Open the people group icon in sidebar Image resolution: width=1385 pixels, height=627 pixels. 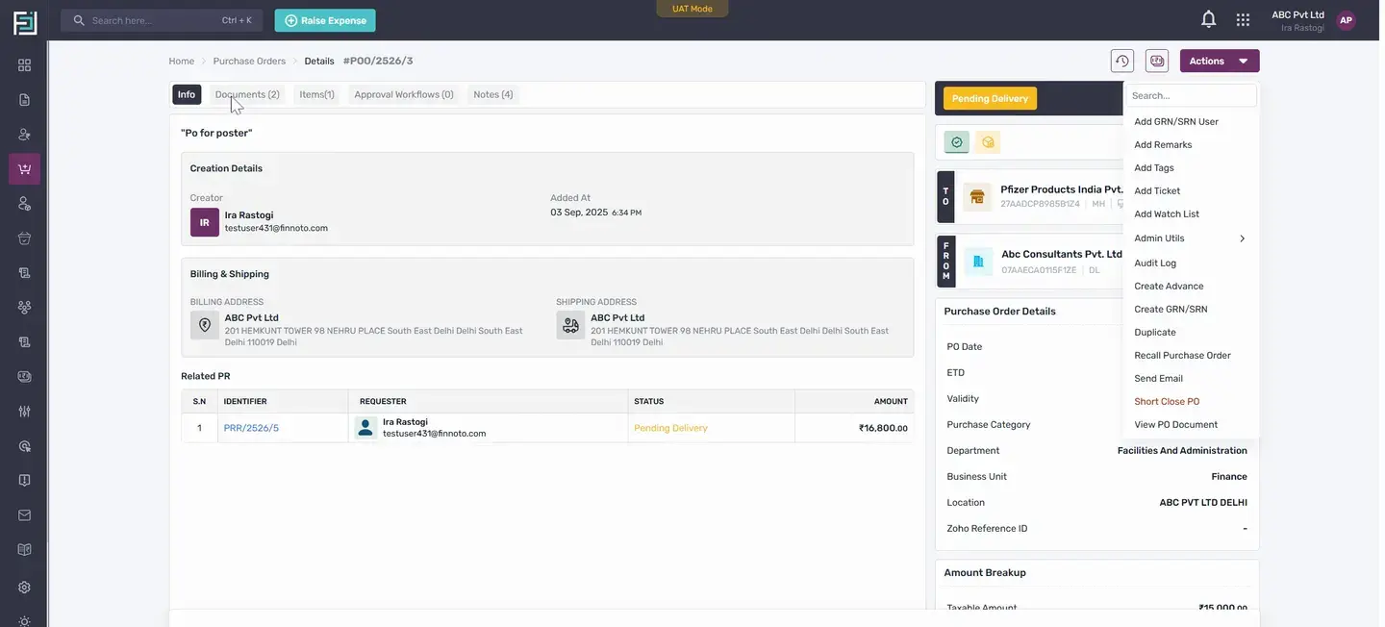(x=24, y=308)
